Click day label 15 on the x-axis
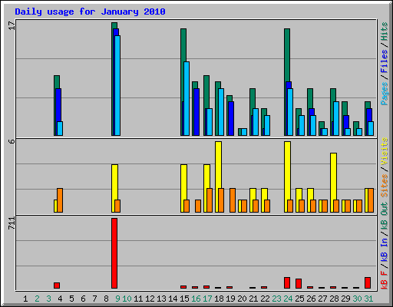This screenshot has height=307, width=393. [x=184, y=299]
